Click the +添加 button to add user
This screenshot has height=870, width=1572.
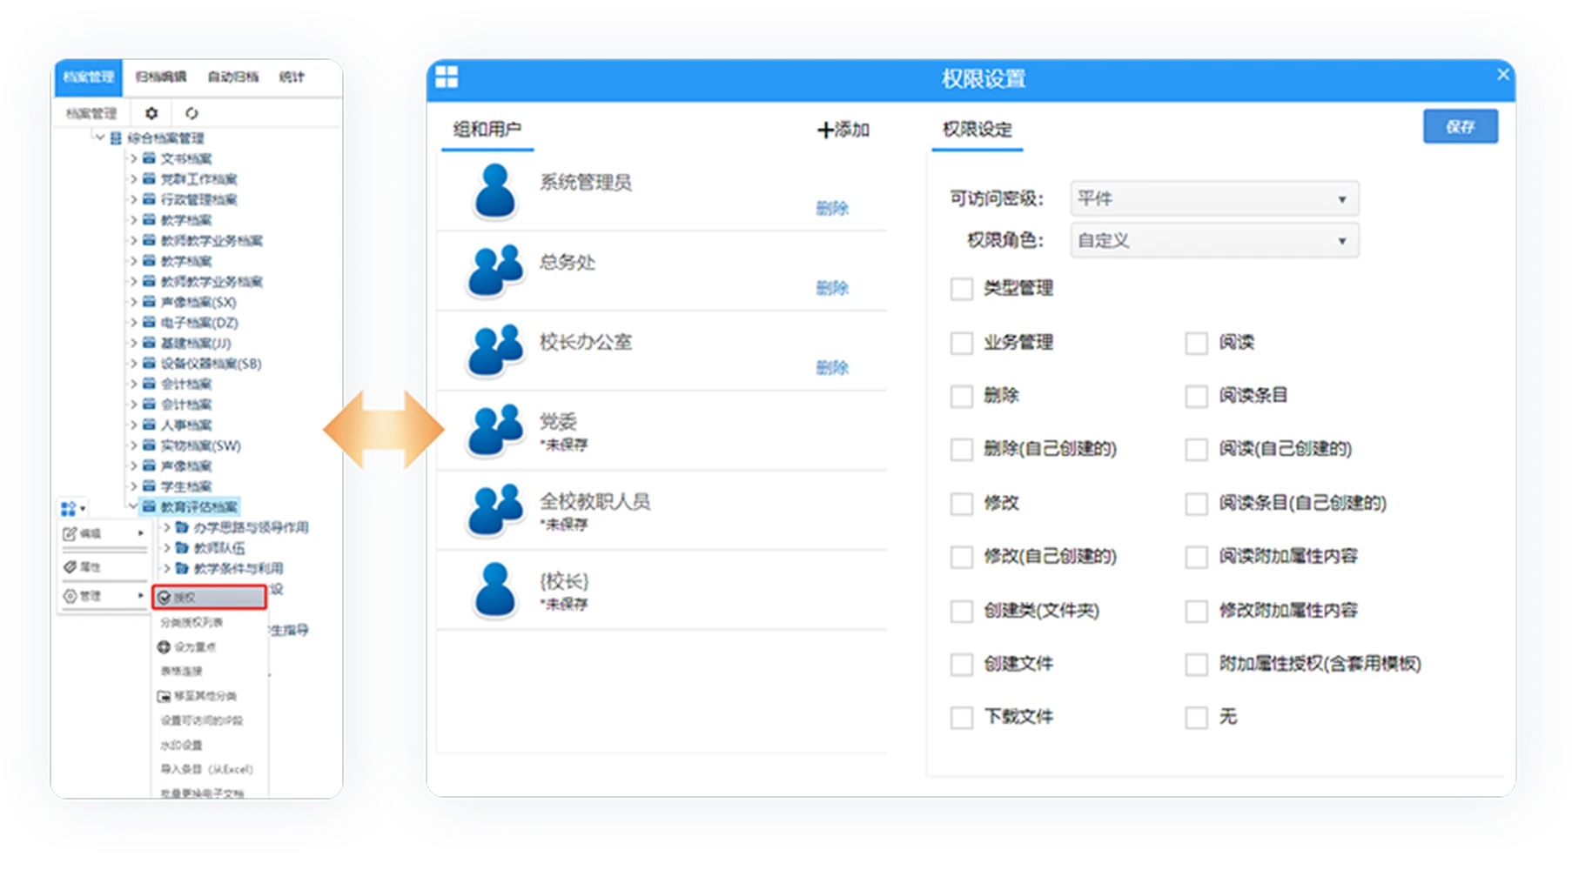843,130
